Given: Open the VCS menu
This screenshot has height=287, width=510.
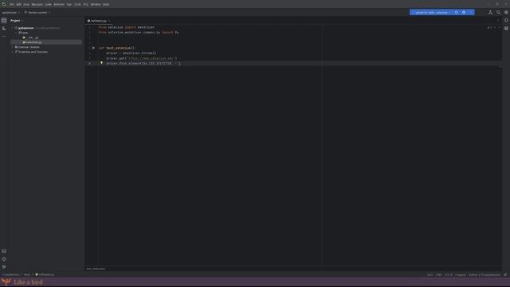Looking at the screenshot, I should point(86,4).
